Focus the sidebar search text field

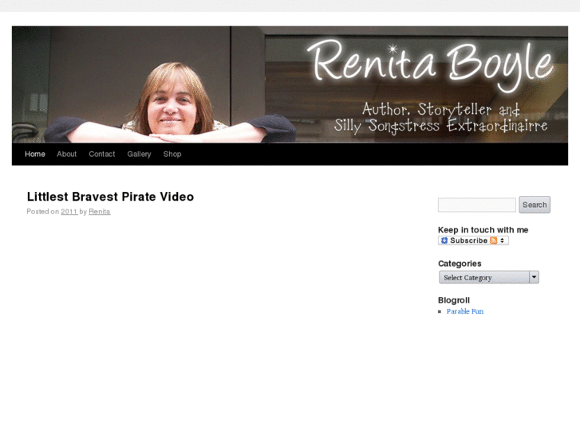477,205
